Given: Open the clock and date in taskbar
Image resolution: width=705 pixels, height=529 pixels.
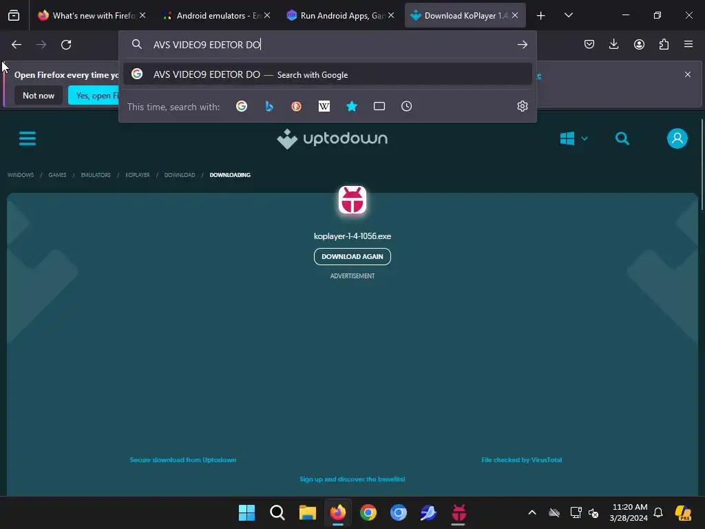Looking at the screenshot, I should click(x=629, y=512).
